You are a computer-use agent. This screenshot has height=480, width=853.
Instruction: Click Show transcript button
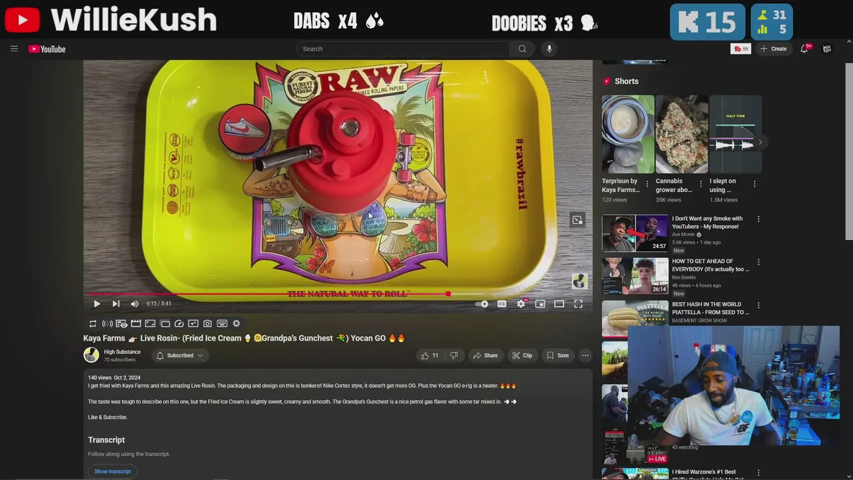113,471
